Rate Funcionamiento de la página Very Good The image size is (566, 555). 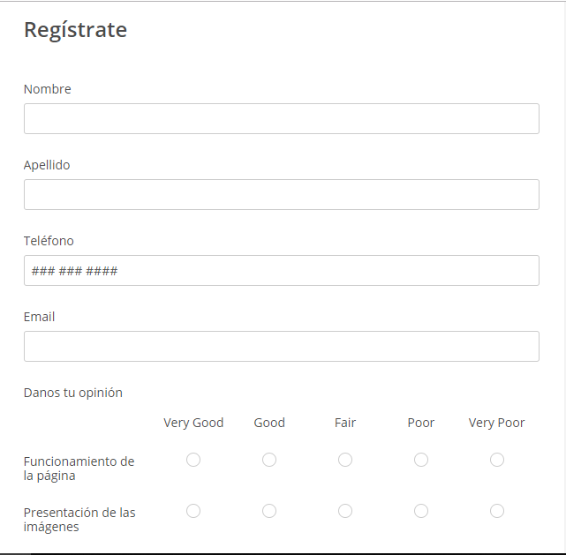tap(193, 460)
